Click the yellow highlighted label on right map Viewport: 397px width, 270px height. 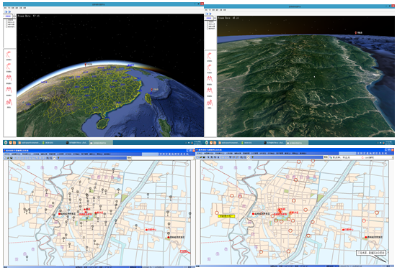tap(227, 216)
